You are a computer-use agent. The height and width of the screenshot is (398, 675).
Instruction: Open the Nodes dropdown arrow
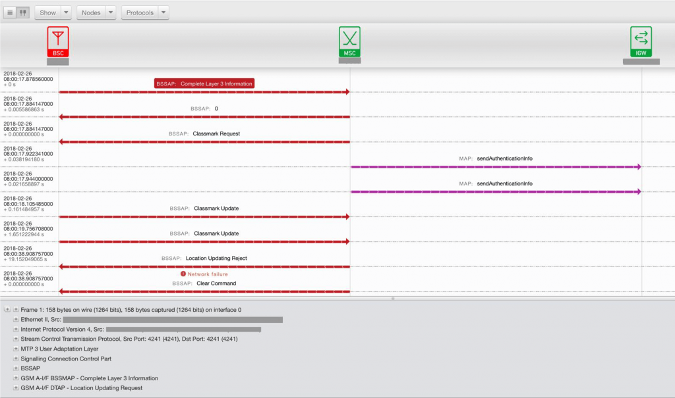coord(110,12)
